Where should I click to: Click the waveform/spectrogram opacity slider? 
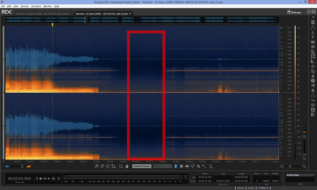(x=18, y=166)
